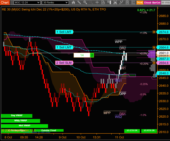Toggle the BarCol bar coloring button
Viewport: 170px width, 141px height.
156,3
